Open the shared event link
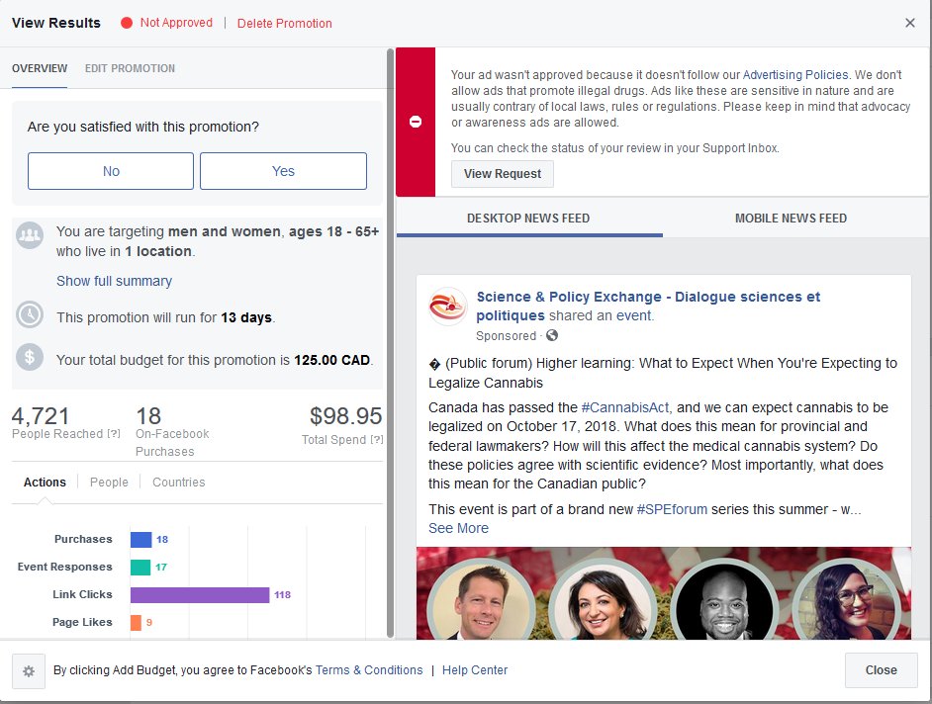The height and width of the screenshot is (704, 932). (633, 315)
